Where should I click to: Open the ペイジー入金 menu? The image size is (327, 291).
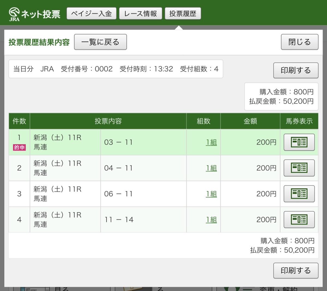click(x=92, y=14)
